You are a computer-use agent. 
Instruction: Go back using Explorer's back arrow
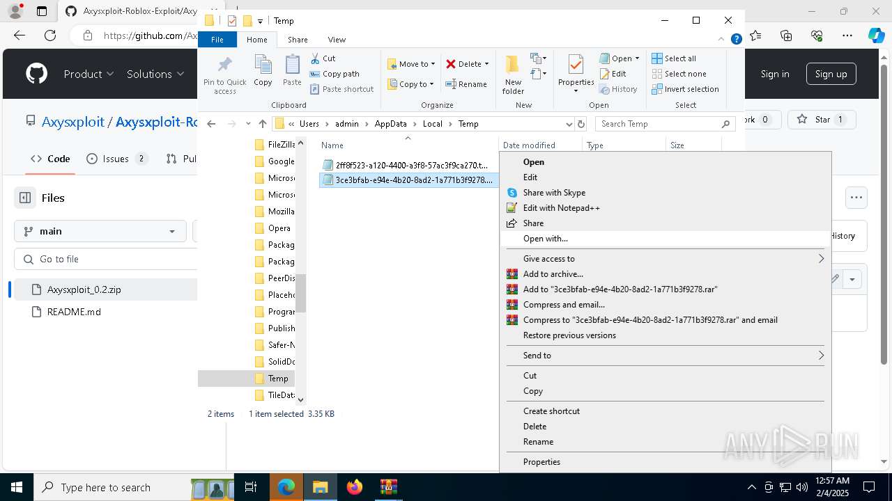click(212, 124)
